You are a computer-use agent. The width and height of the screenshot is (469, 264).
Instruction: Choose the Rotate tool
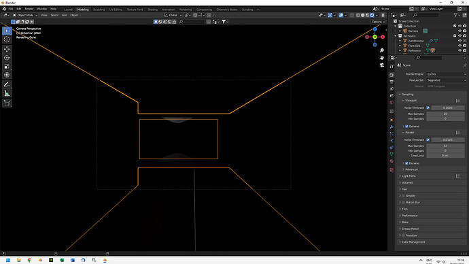pyautogui.click(x=7, y=58)
